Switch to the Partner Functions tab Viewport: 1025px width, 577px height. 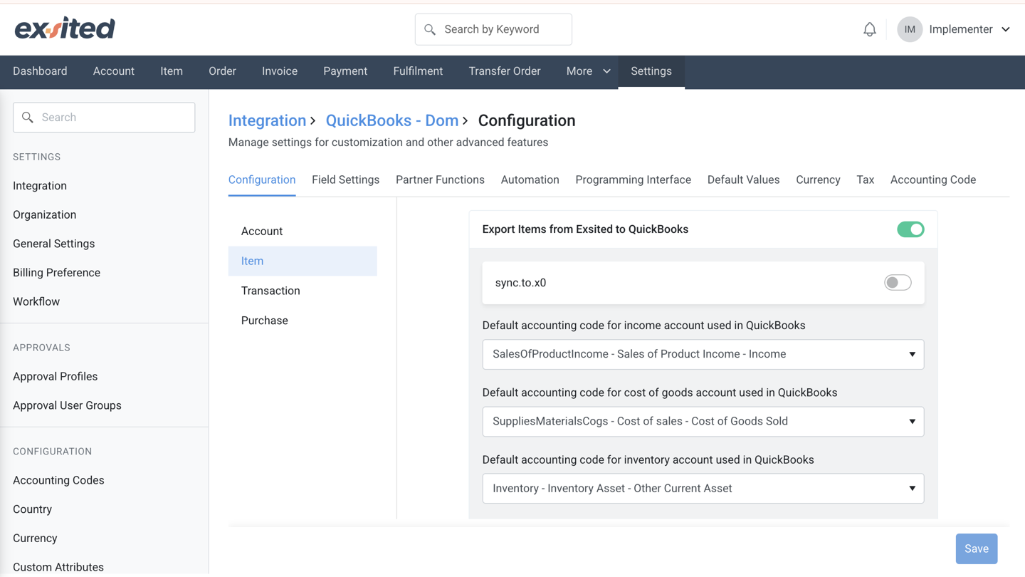point(440,180)
